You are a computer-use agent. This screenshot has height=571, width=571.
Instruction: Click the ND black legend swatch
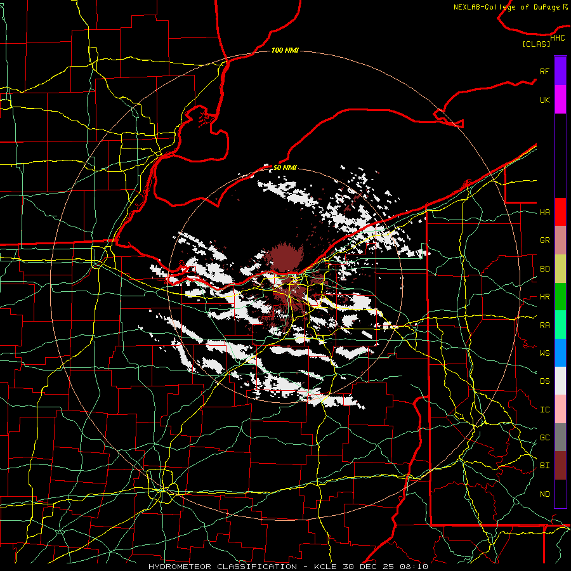click(560, 494)
